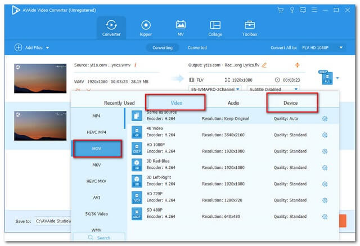Click the second video thumbnail
The image size is (360, 246).
coord(40,126)
